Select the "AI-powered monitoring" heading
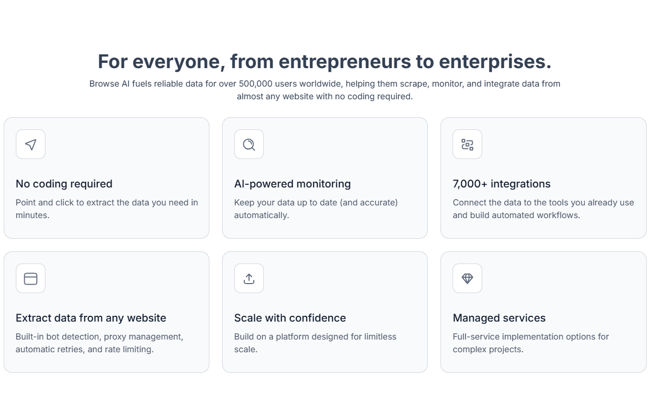 [292, 184]
